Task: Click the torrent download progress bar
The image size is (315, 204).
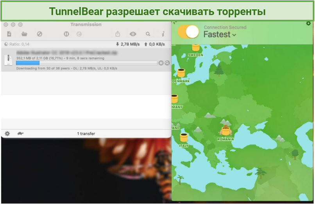Action: 87,63
